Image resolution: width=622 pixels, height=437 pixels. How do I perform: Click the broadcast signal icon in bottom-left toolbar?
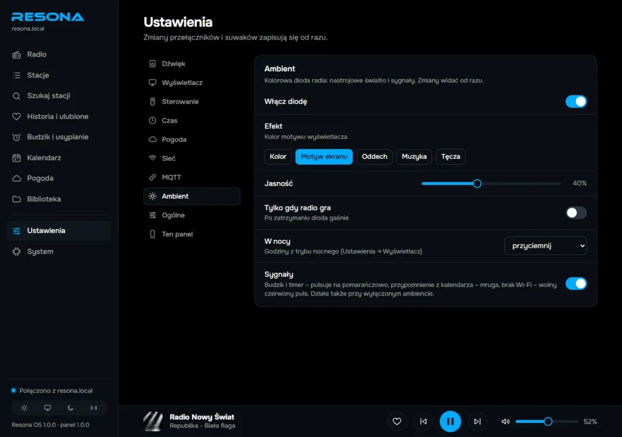(x=94, y=408)
